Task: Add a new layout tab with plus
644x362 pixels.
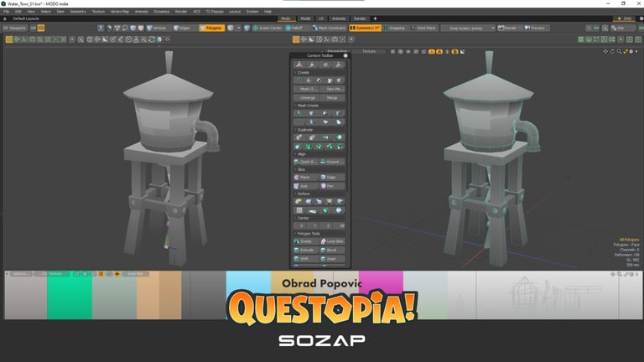Action: (375, 18)
